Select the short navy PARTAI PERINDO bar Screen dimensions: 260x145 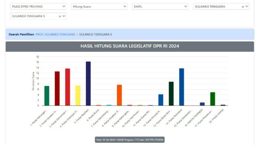(x=202, y=104)
